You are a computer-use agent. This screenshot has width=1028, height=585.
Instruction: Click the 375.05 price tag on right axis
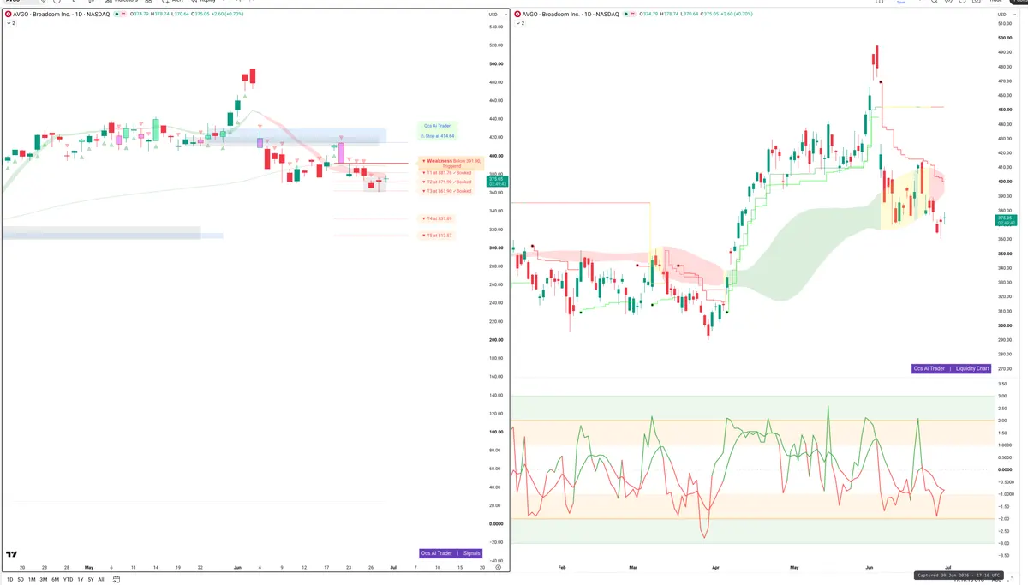click(x=1005, y=220)
